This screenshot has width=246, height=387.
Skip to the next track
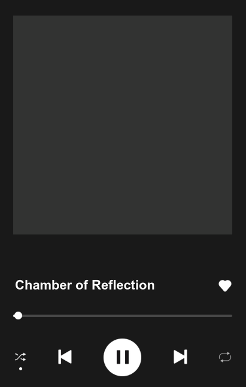tap(180, 357)
